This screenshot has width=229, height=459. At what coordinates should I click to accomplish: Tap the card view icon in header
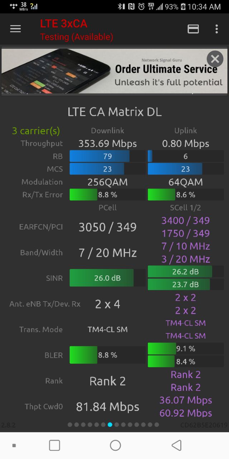(193, 29)
